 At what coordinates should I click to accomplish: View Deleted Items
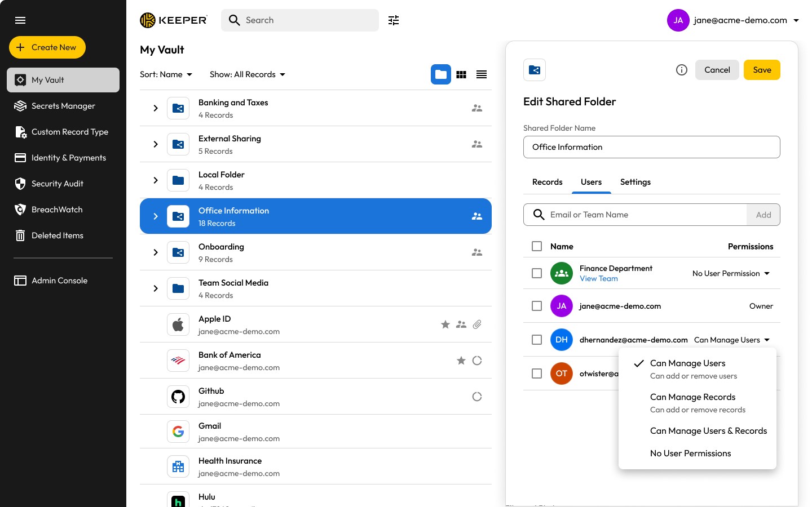57,235
